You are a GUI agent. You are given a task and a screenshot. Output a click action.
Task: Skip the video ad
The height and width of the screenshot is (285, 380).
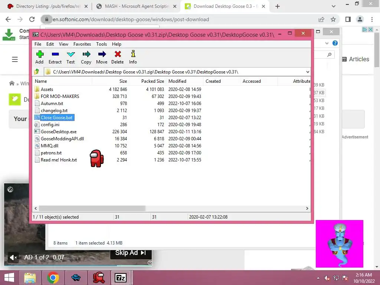(131, 253)
